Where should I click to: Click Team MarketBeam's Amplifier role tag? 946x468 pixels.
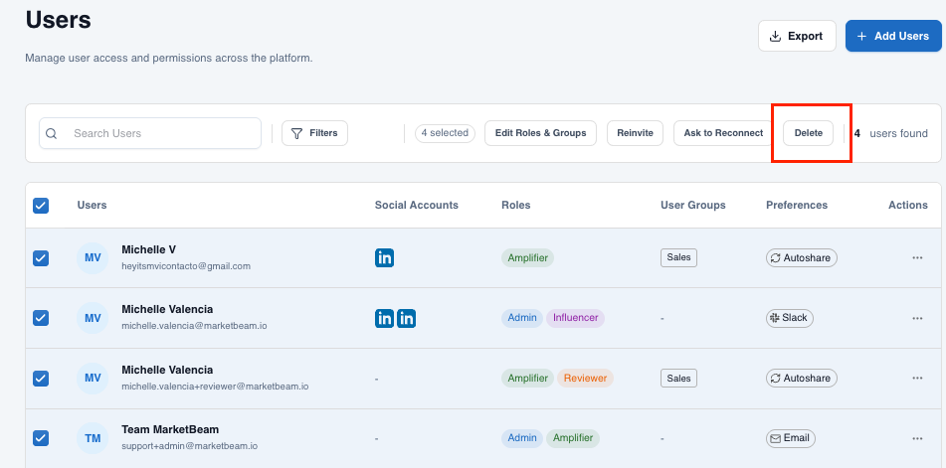[573, 438]
